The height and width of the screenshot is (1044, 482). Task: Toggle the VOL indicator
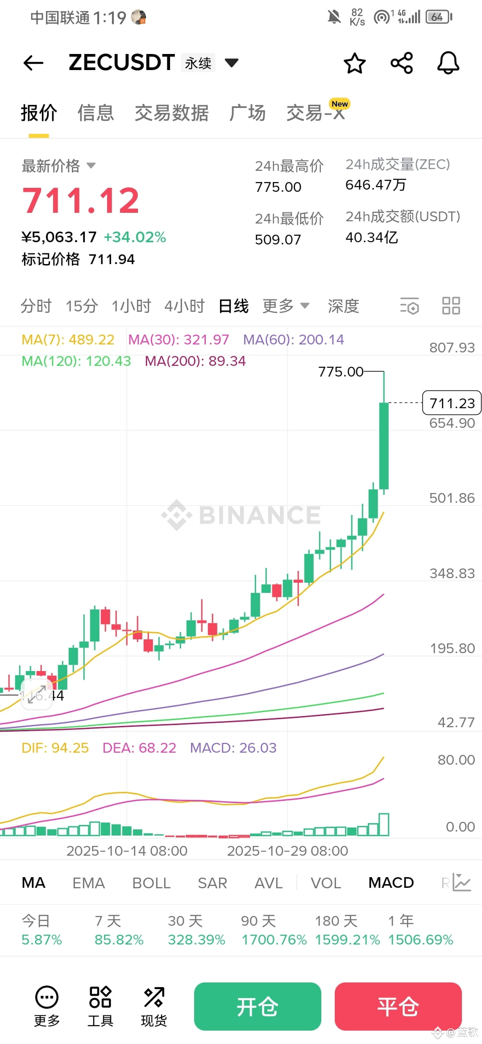(326, 882)
